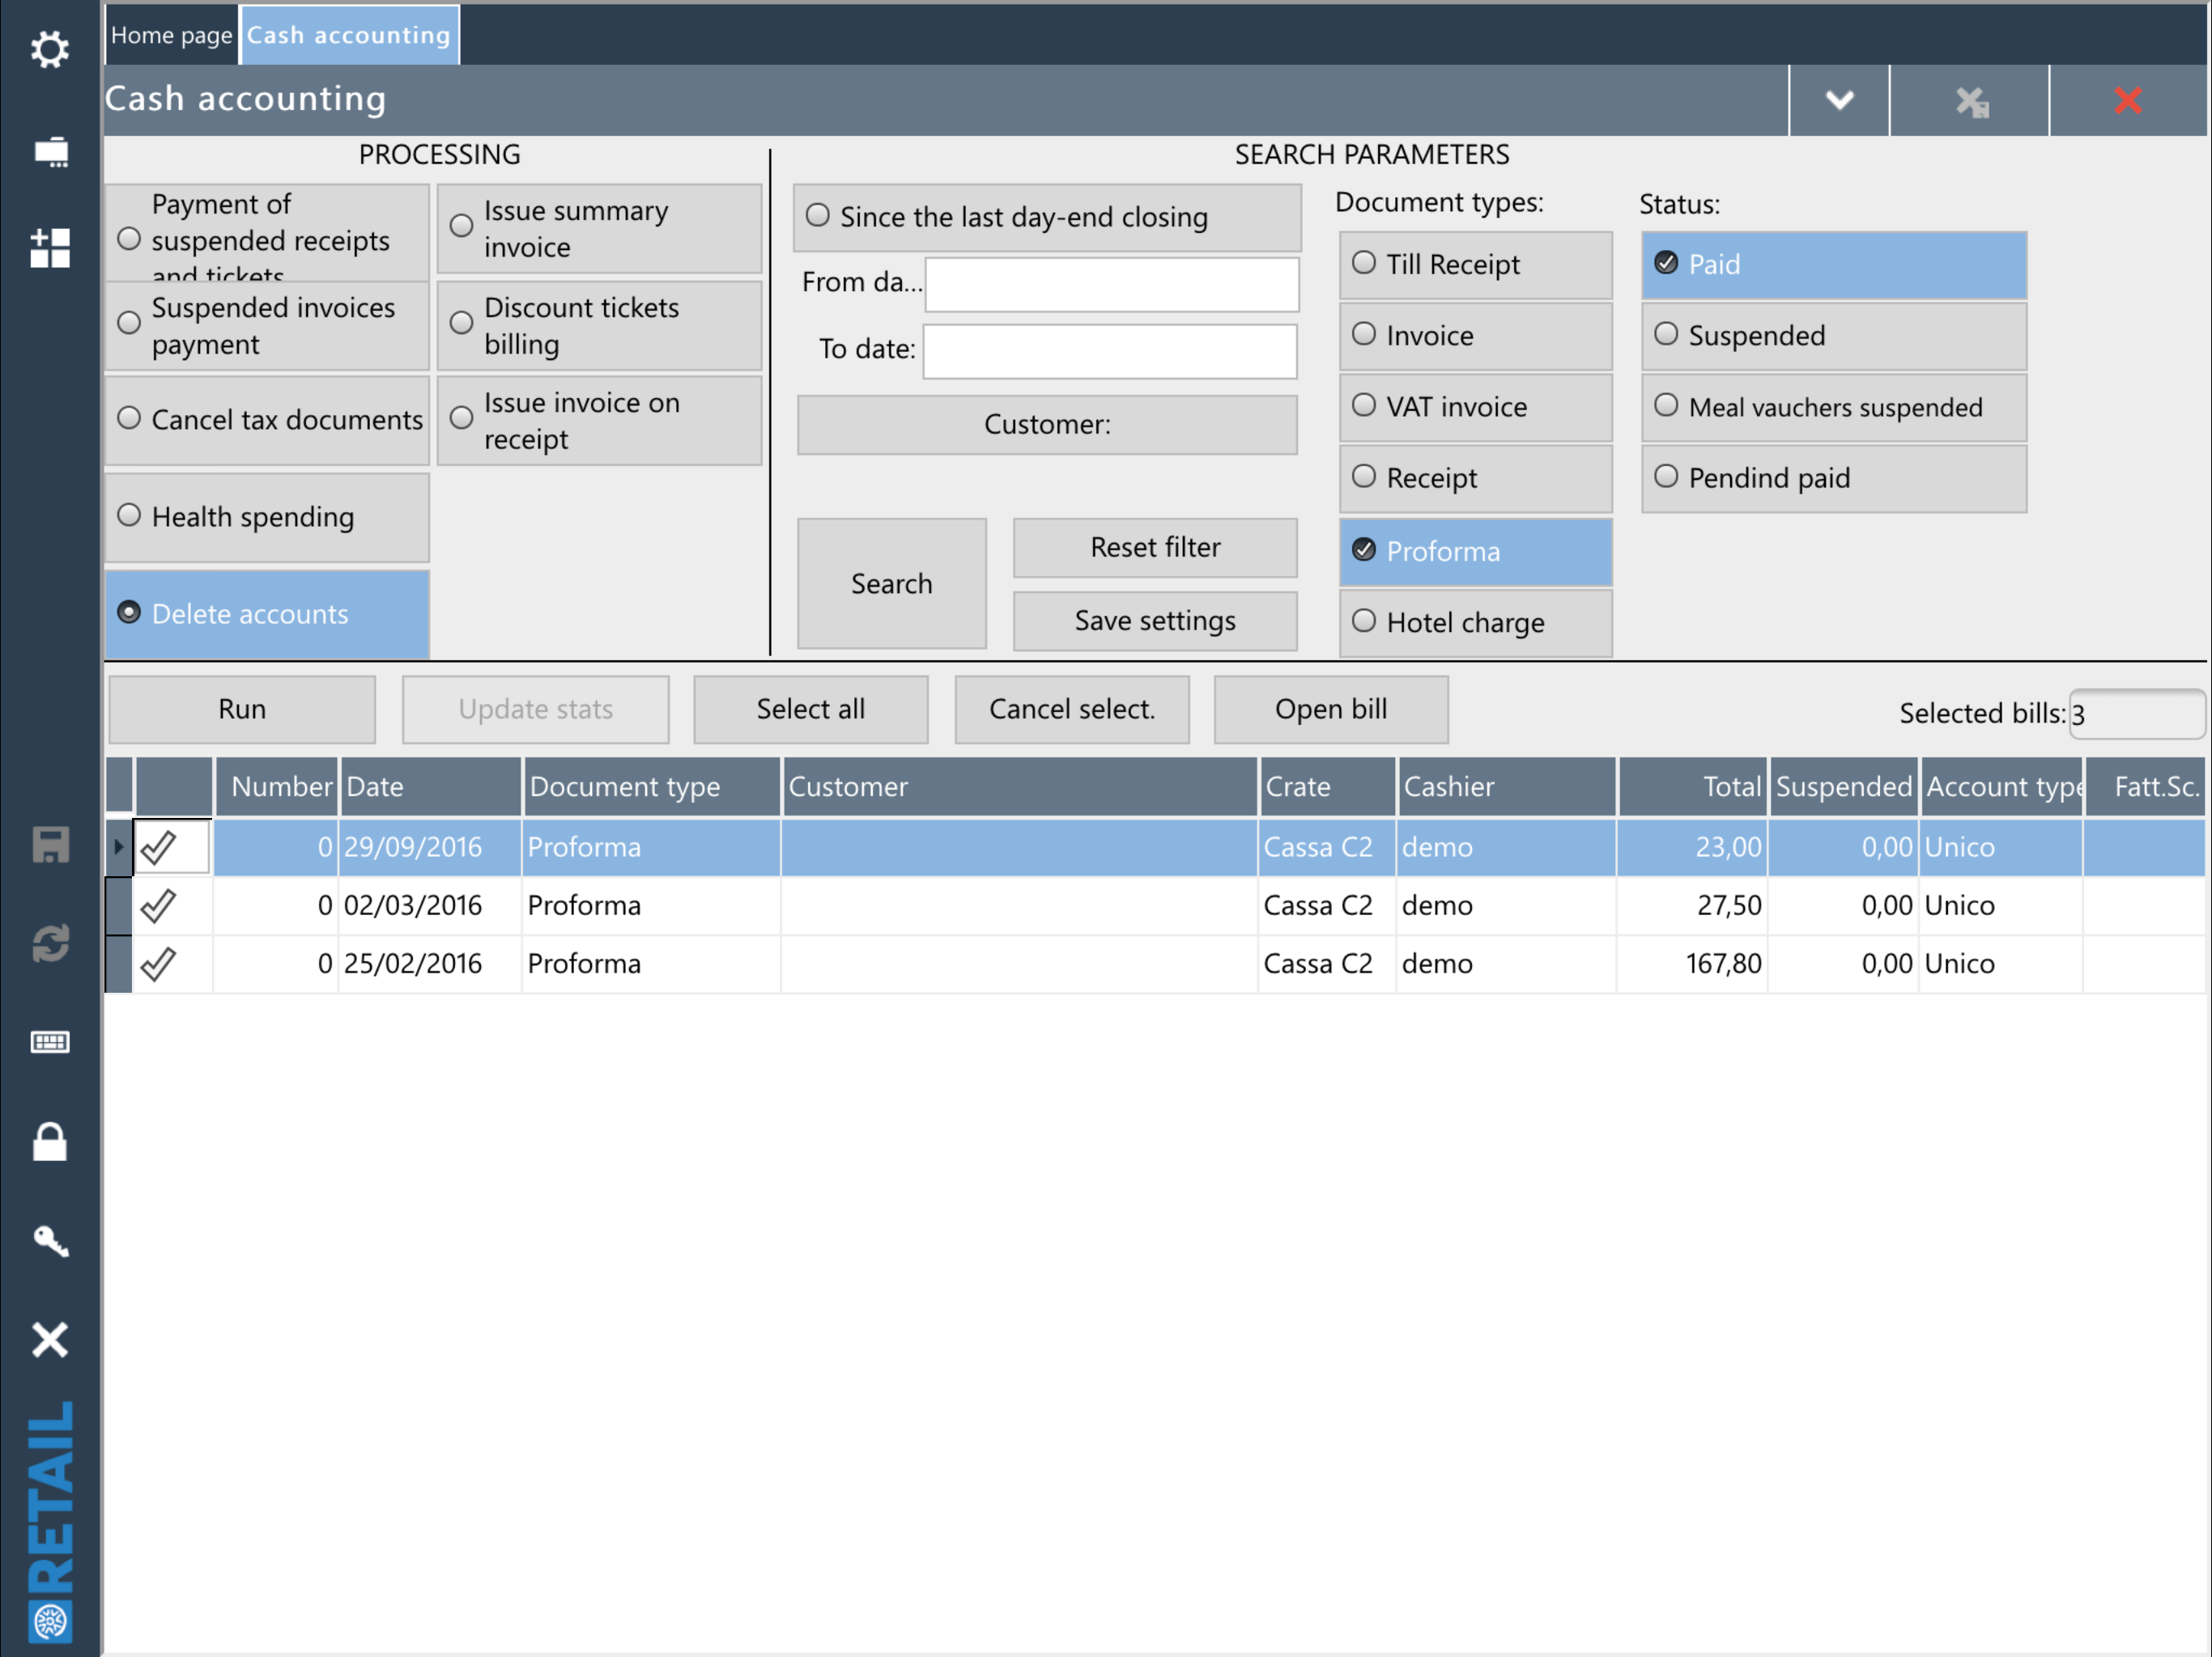Select the Cash accounting tab
2212x1657 pixels.
point(349,35)
